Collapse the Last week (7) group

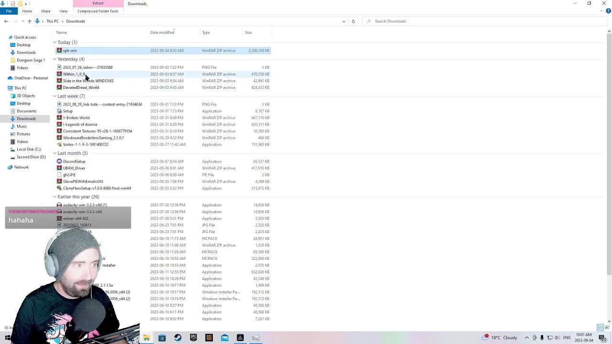tap(55, 96)
